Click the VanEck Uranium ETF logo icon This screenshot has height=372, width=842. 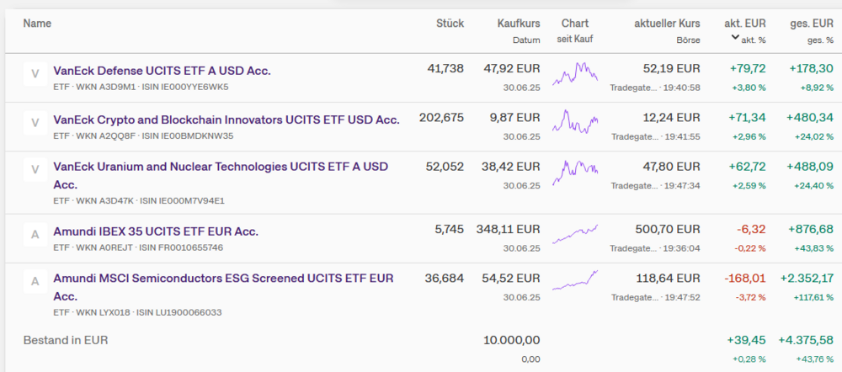[35, 170]
